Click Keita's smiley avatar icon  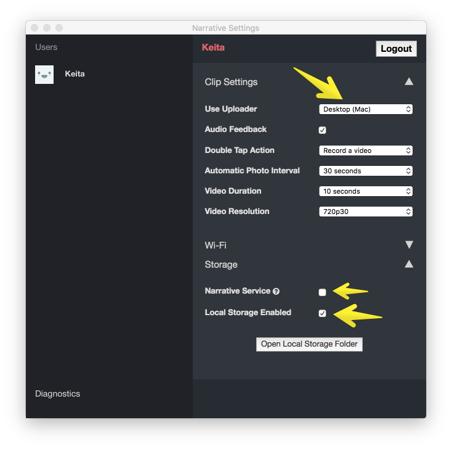coord(44,75)
